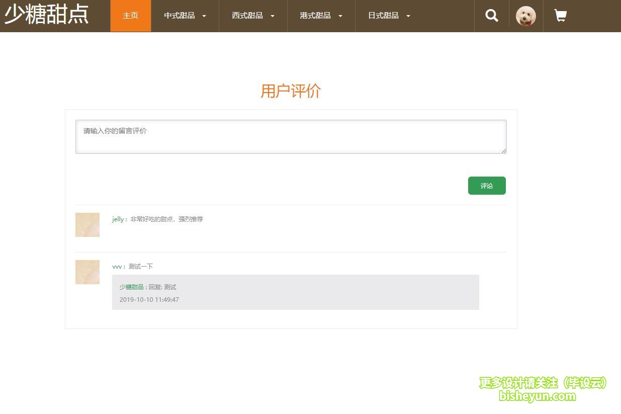Focus the 请输入你的留言评价 text box
Screen dimensions: 621x414
291,137
